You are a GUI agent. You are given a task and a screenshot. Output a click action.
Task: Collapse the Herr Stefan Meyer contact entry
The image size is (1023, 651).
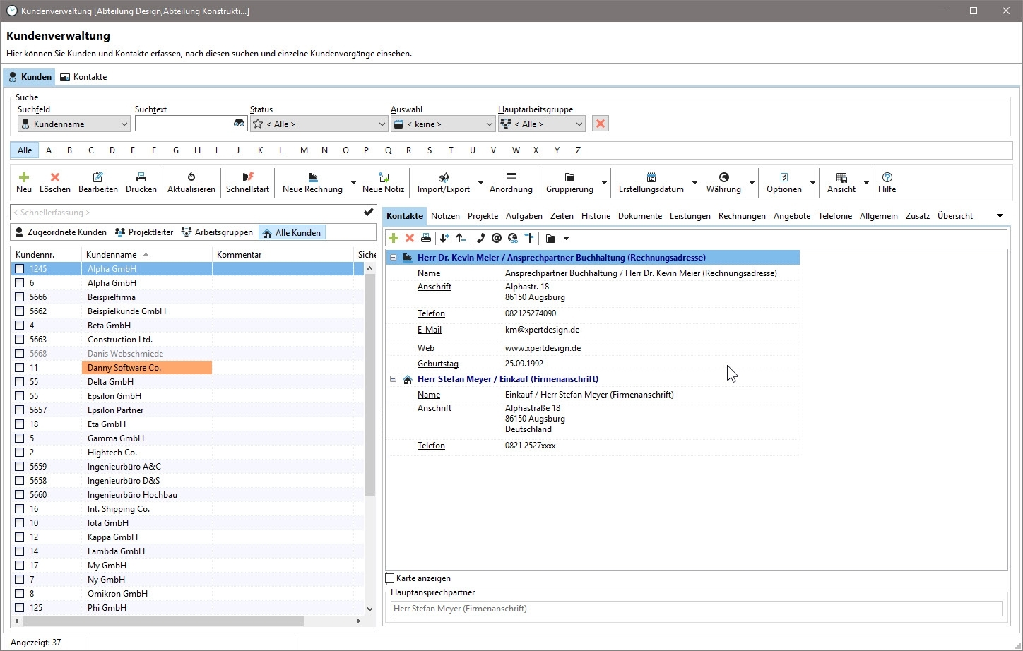click(x=394, y=379)
